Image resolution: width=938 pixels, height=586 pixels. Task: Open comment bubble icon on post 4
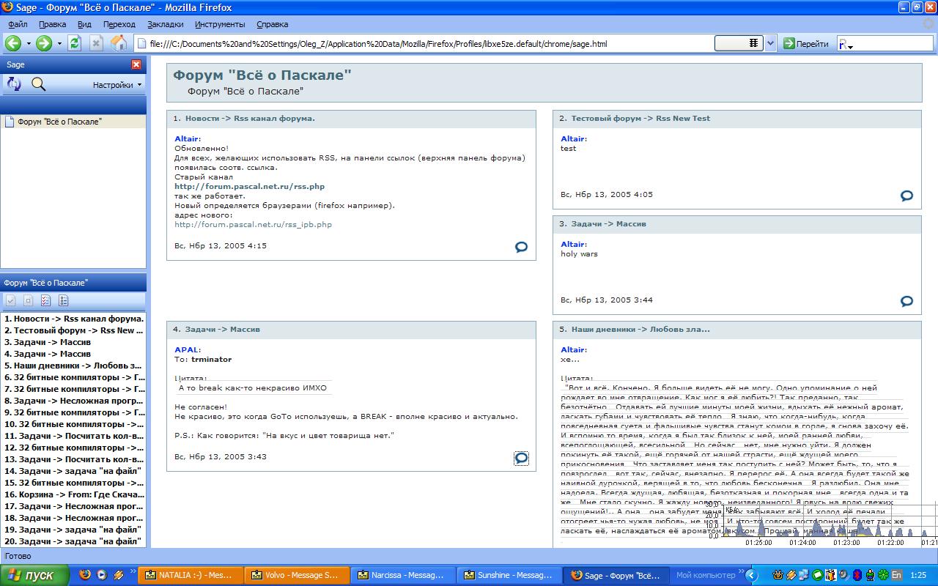pyautogui.click(x=521, y=458)
